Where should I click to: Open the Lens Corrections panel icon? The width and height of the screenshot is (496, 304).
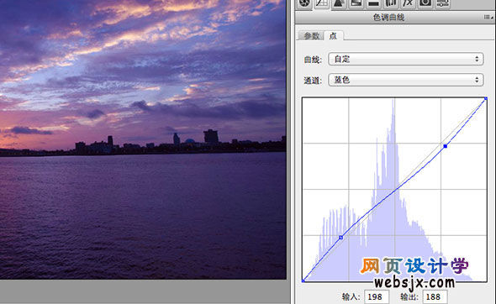391,4
